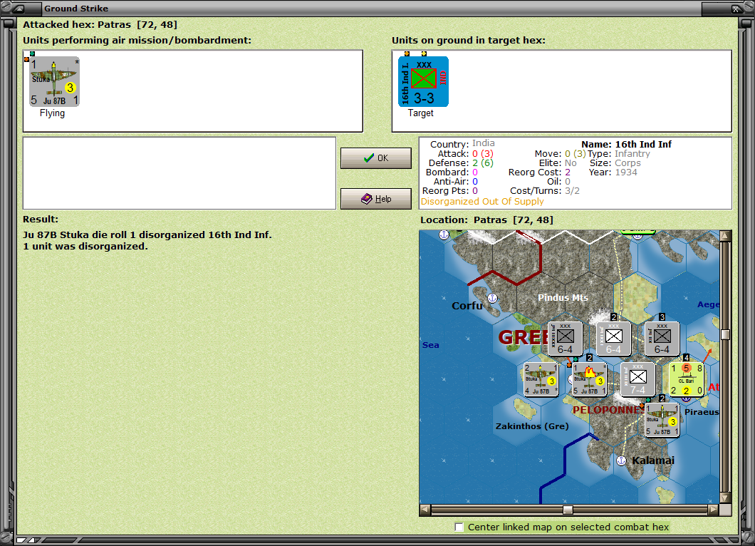Click the Ground Strike window system icon
Screen dimensions: 755x546
19,8
